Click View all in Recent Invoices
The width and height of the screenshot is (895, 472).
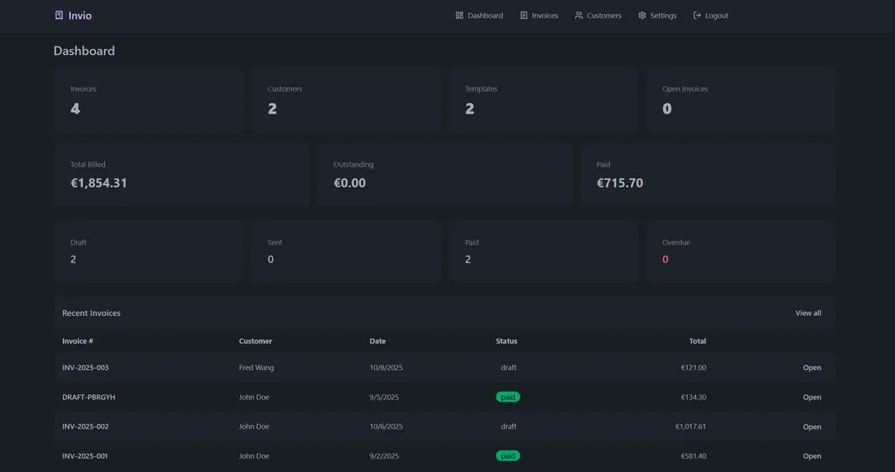tap(808, 313)
